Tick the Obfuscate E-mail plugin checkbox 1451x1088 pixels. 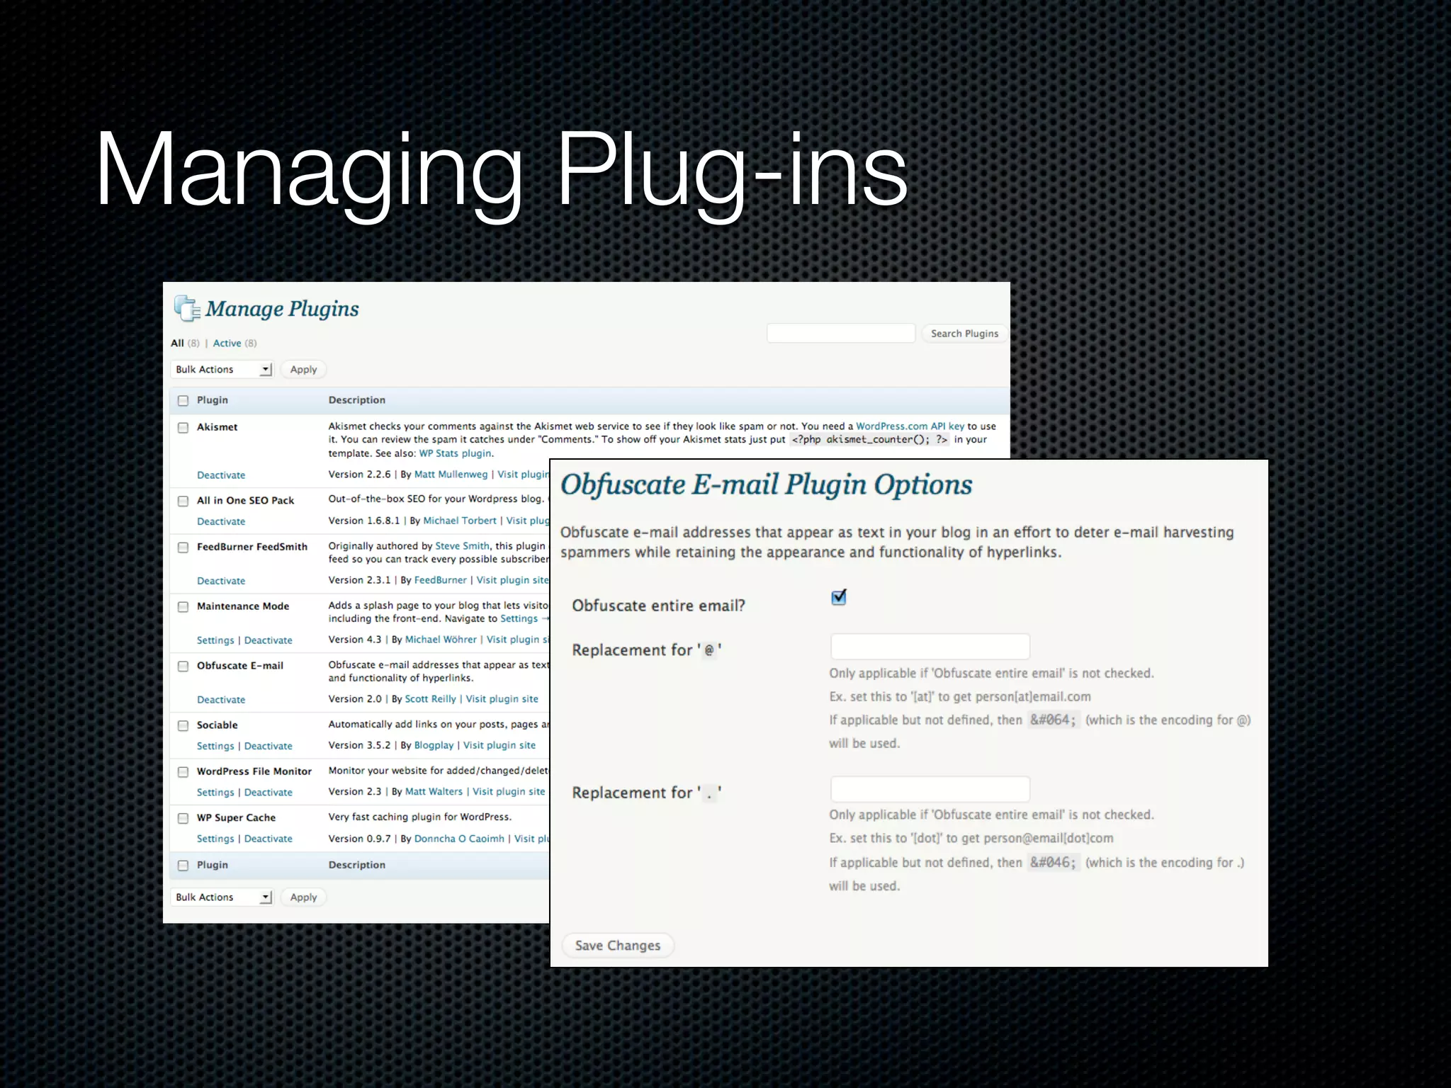[183, 667]
